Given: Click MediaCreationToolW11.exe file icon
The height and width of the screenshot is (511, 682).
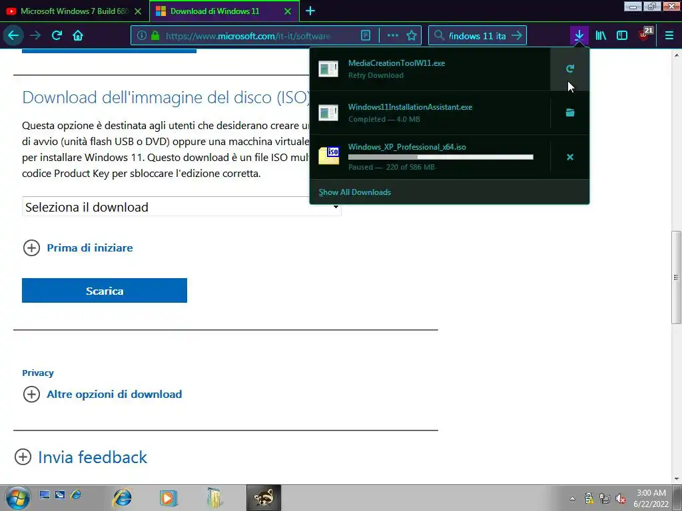Looking at the screenshot, I should [x=328, y=69].
